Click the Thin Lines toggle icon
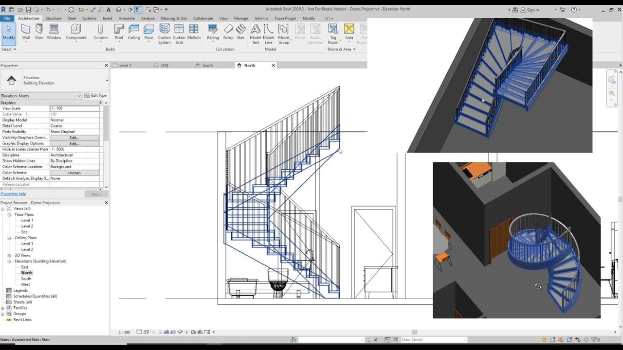The height and width of the screenshot is (350, 623). pyautogui.click(x=138, y=9)
